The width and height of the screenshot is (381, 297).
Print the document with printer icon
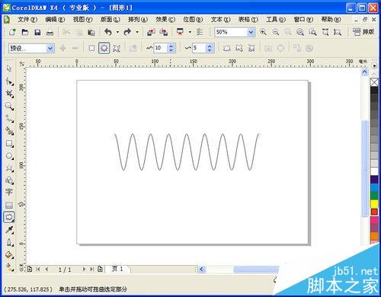[50, 32]
